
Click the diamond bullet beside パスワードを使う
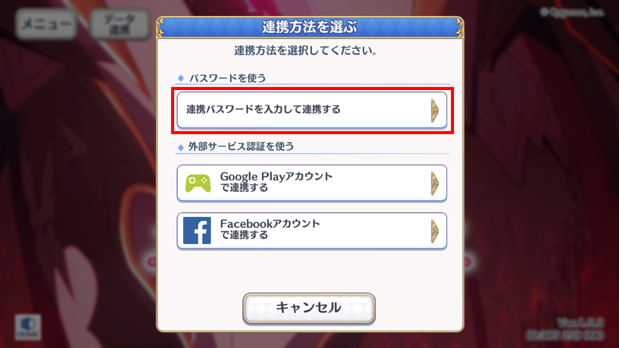181,78
